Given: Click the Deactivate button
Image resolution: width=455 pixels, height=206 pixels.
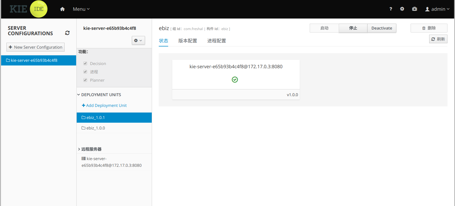Looking at the screenshot, I should click(382, 28).
